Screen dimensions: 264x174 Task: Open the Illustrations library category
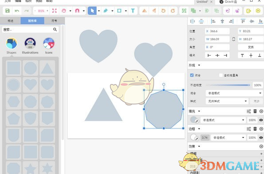[30, 45]
